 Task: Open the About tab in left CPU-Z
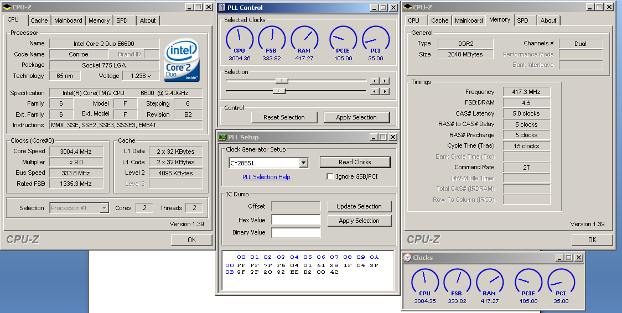point(148,20)
